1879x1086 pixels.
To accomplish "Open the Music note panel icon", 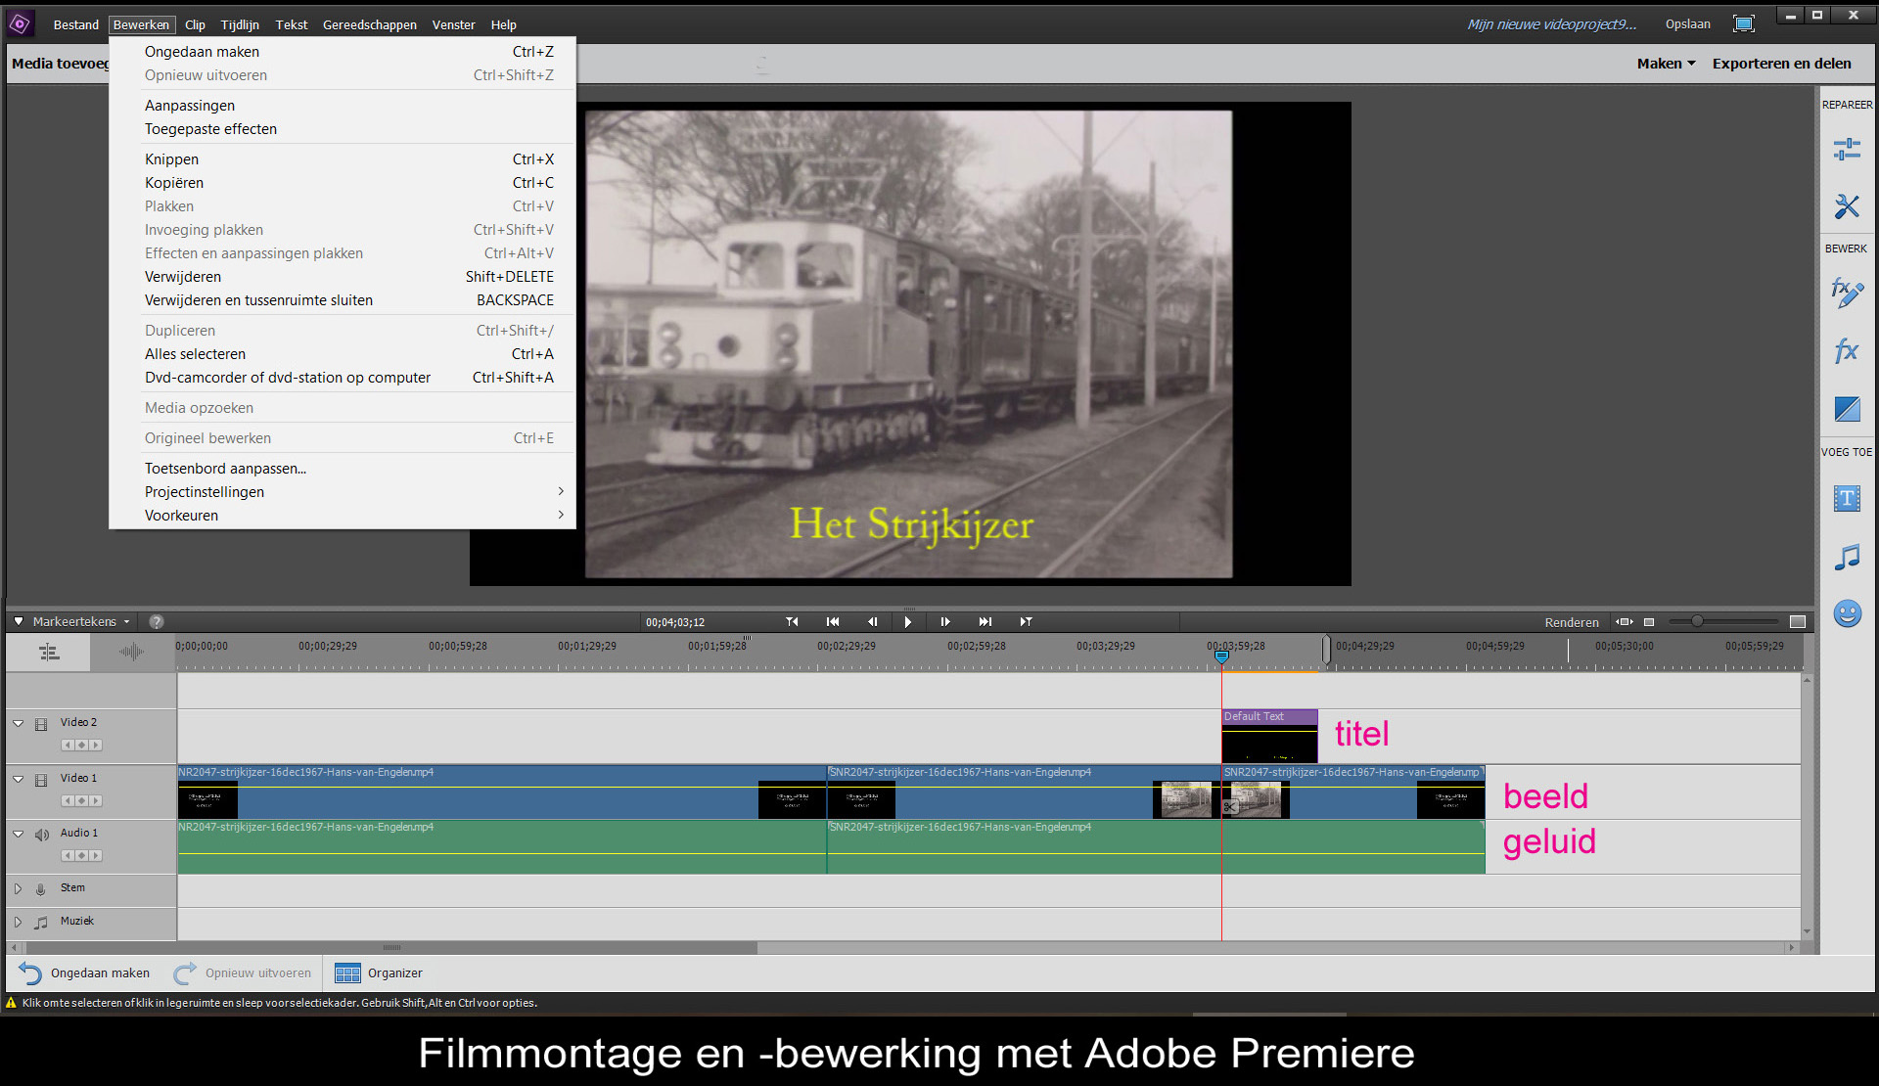I will click(1847, 558).
